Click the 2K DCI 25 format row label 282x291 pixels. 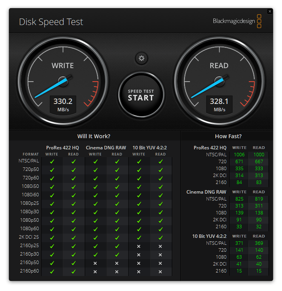tap(29, 237)
